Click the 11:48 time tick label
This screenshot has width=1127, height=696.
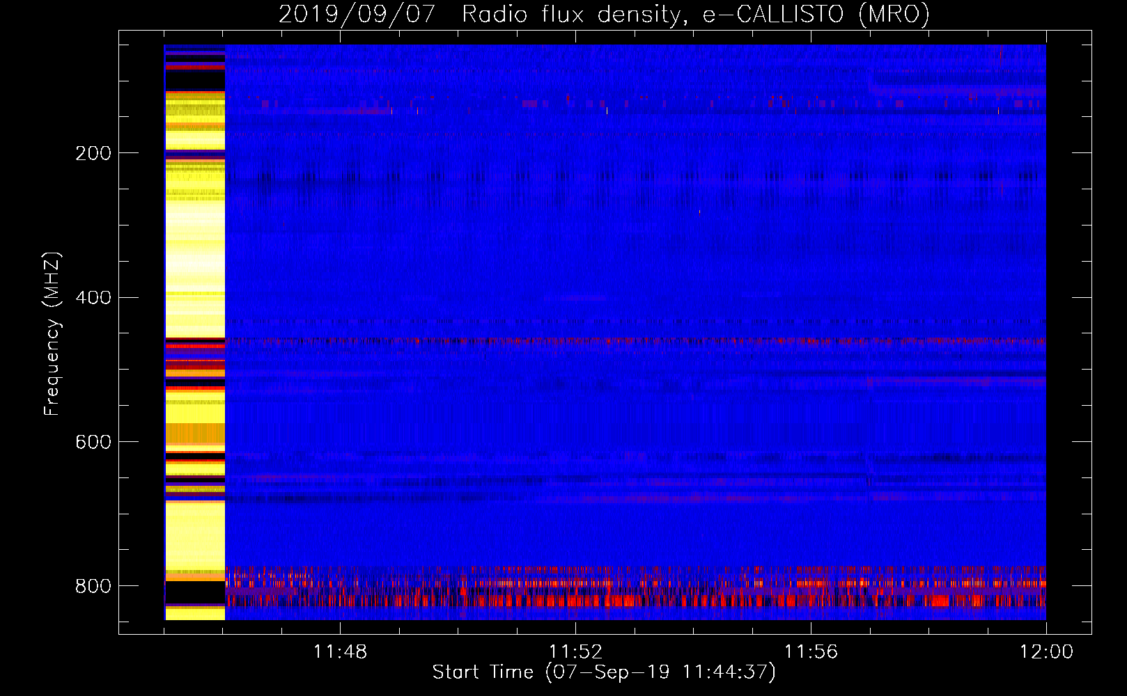[x=340, y=652]
